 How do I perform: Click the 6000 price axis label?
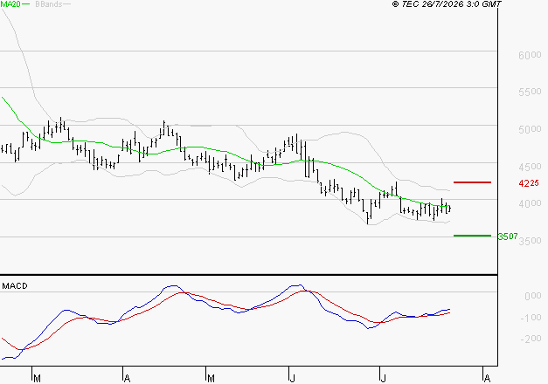pos(530,55)
